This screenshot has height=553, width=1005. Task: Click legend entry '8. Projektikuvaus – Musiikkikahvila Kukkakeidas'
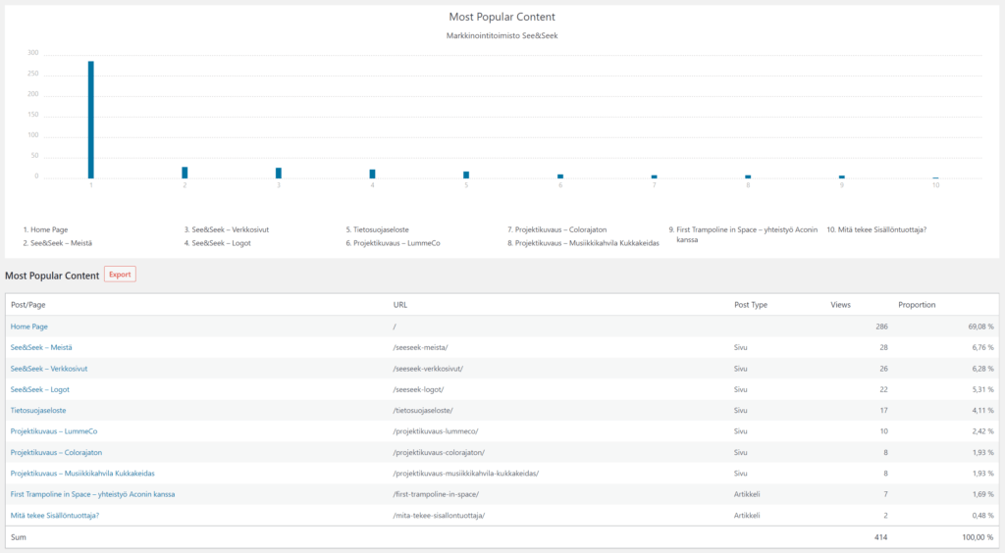tap(583, 243)
